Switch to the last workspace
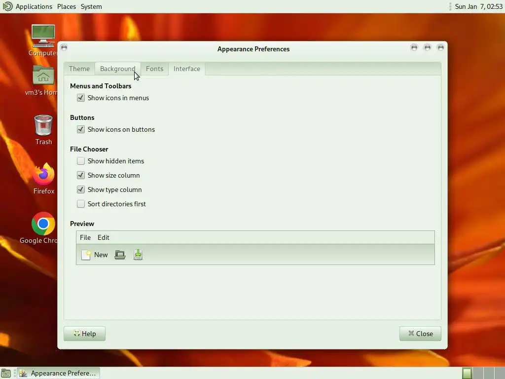The height and width of the screenshot is (379, 505). point(500,373)
